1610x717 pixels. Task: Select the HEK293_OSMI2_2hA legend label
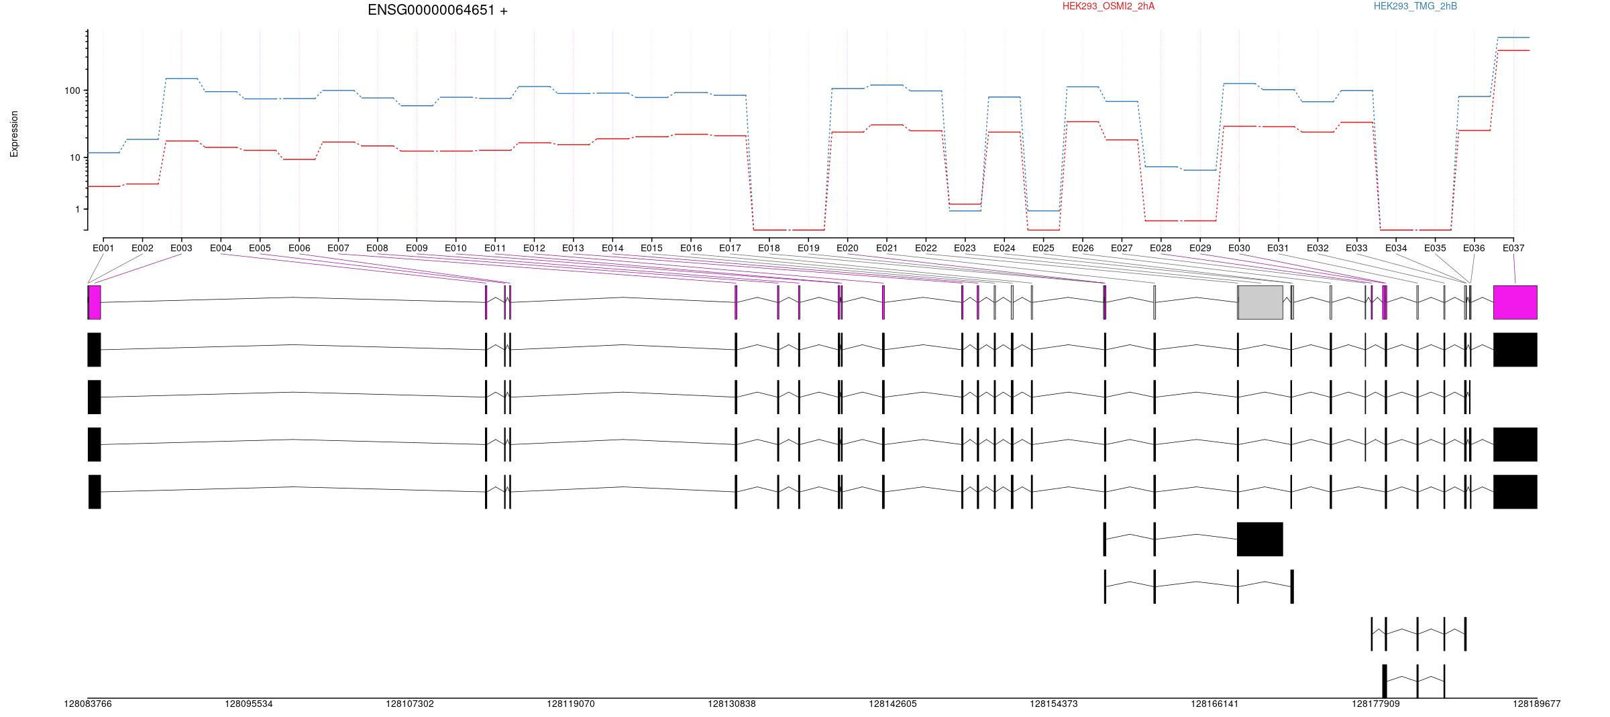point(1108,6)
